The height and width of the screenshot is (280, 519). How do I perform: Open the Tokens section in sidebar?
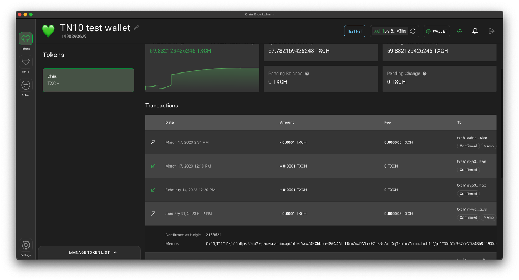point(26,42)
